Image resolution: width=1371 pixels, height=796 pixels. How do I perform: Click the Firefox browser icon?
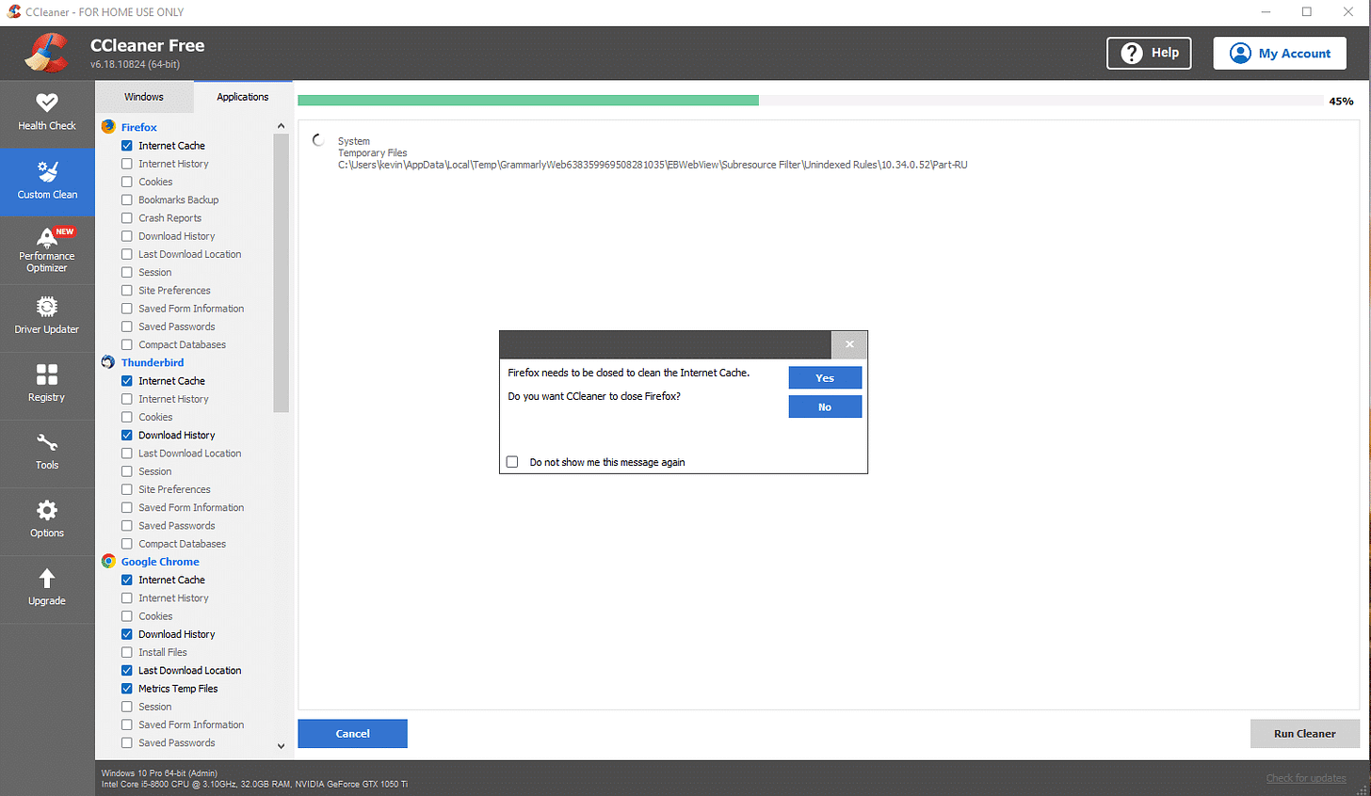point(108,127)
